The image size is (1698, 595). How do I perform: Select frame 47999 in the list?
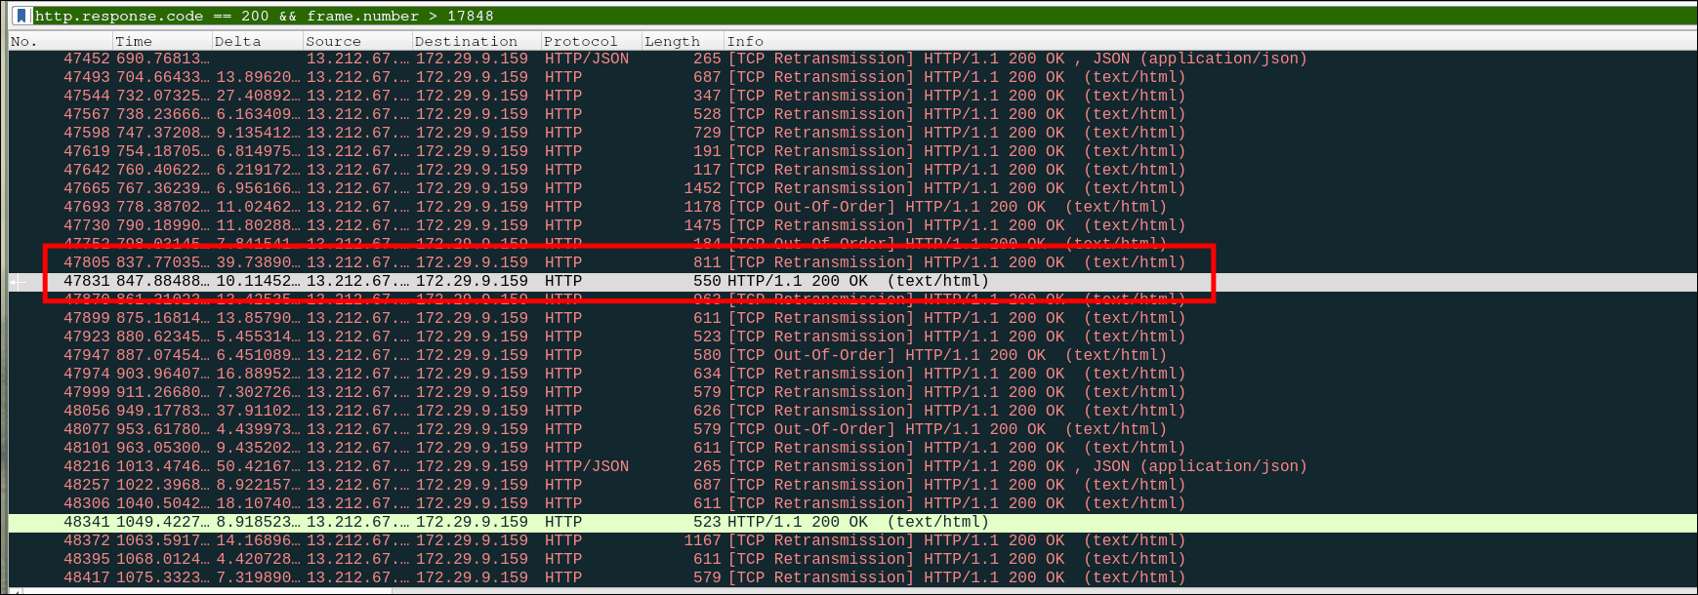tap(852, 392)
